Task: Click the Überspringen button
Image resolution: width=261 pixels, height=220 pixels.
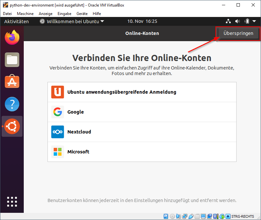Action: tap(237, 33)
